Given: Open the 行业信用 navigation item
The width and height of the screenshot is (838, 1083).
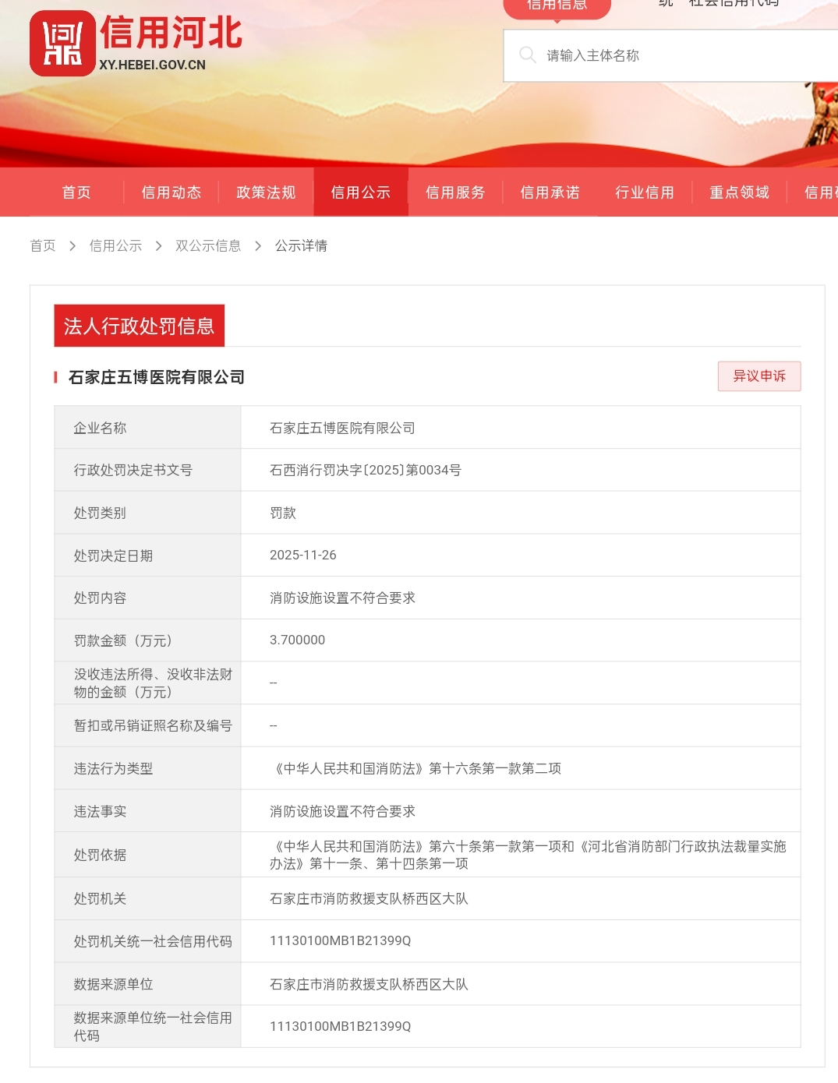Looking at the screenshot, I should pyautogui.click(x=645, y=192).
